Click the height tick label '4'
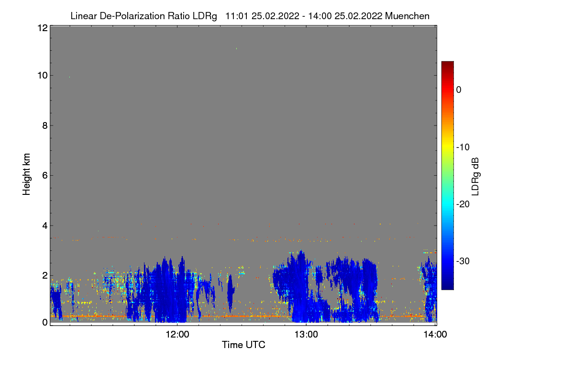Screen dimensions: 574x383 (x=45, y=225)
